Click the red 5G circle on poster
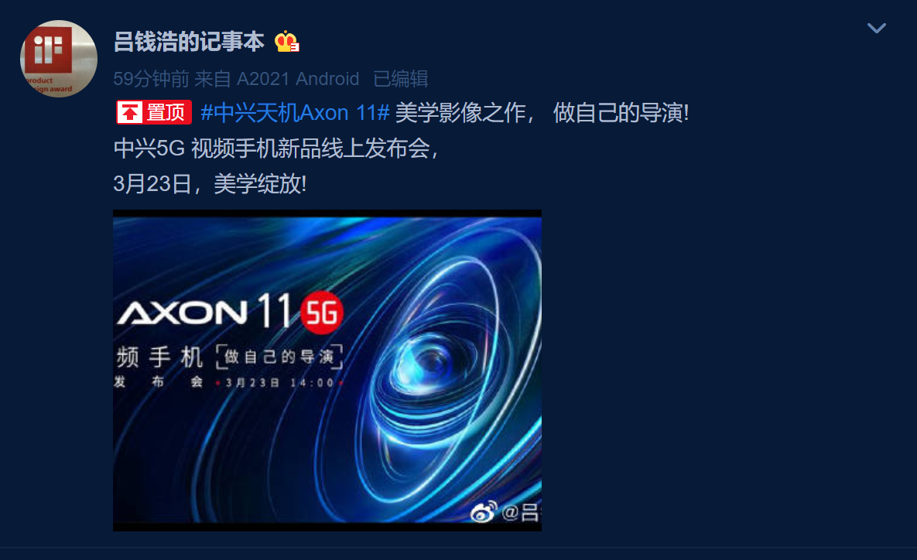 click(322, 312)
